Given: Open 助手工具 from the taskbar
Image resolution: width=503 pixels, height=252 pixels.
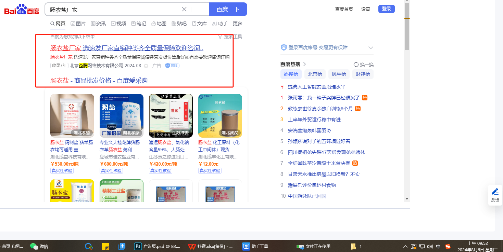Looking at the screenshot, I should (255, 246).
